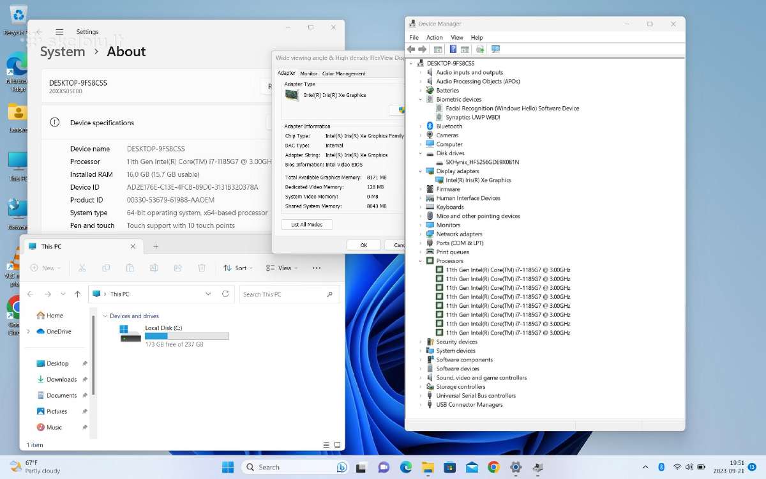
Task: Open the Action menu in Device Manager
Action: (x=435, y=38)
